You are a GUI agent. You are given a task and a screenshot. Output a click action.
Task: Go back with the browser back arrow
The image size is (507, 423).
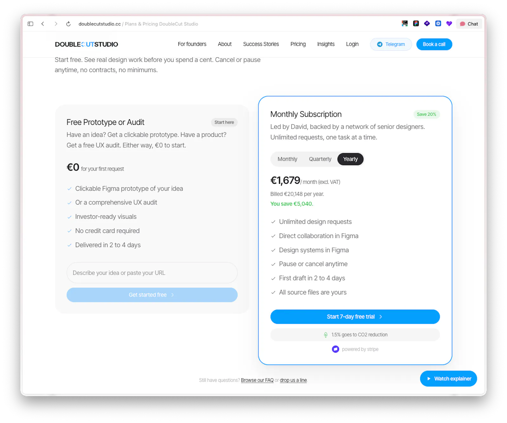click(x=43, y=24)
